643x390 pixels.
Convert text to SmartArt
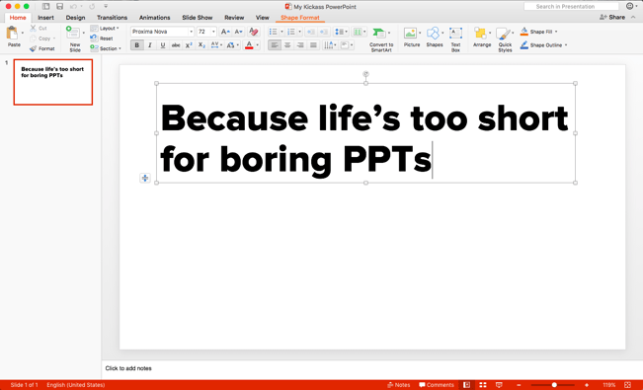pos(381,39)
